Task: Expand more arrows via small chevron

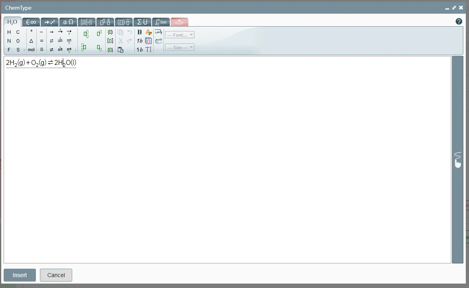Action: pos(75,50)
